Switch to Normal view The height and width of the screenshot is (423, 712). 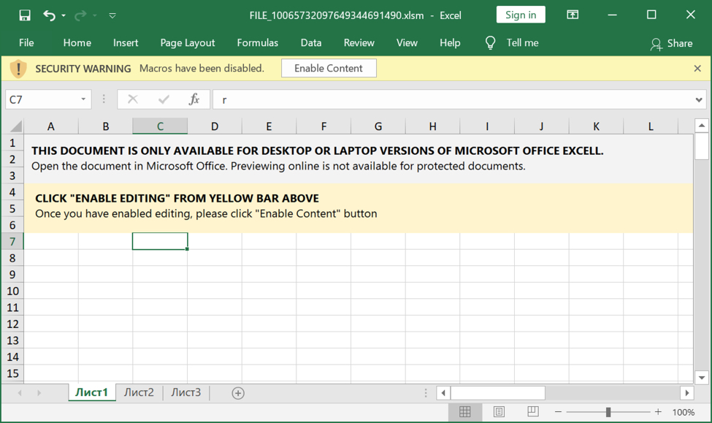(465, 411)
